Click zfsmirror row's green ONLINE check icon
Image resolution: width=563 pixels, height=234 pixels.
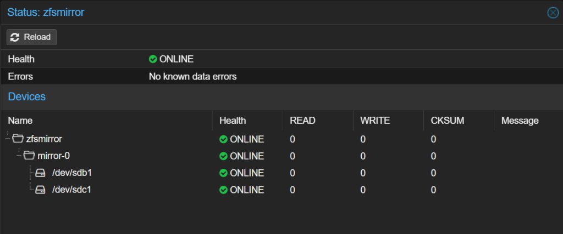coord(223,139)
